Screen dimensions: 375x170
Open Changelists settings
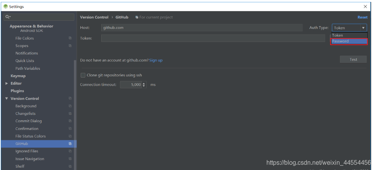[25, 113]
